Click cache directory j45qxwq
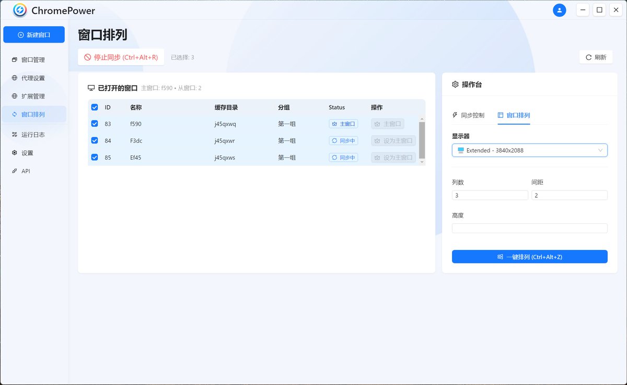The image size is (627, 385). (x=225, y=124)
